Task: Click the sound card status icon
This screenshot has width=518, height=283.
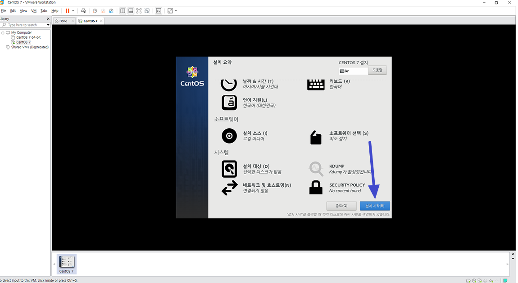Action: [x=491, y=280]
